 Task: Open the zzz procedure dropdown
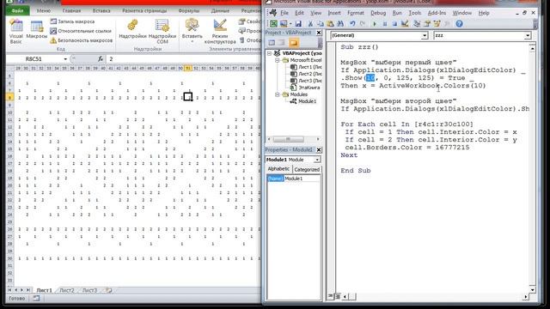(528, 35)
